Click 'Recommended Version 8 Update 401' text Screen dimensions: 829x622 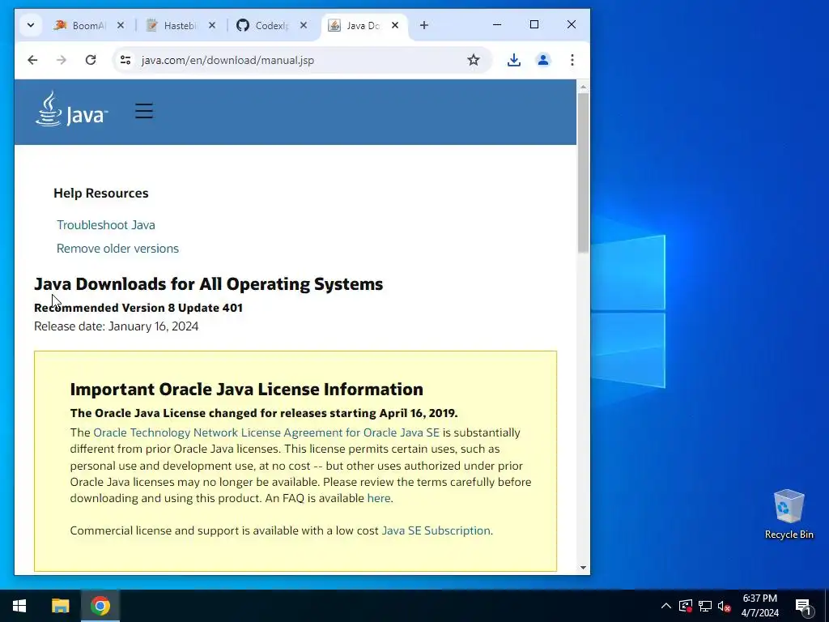[138, 308]
